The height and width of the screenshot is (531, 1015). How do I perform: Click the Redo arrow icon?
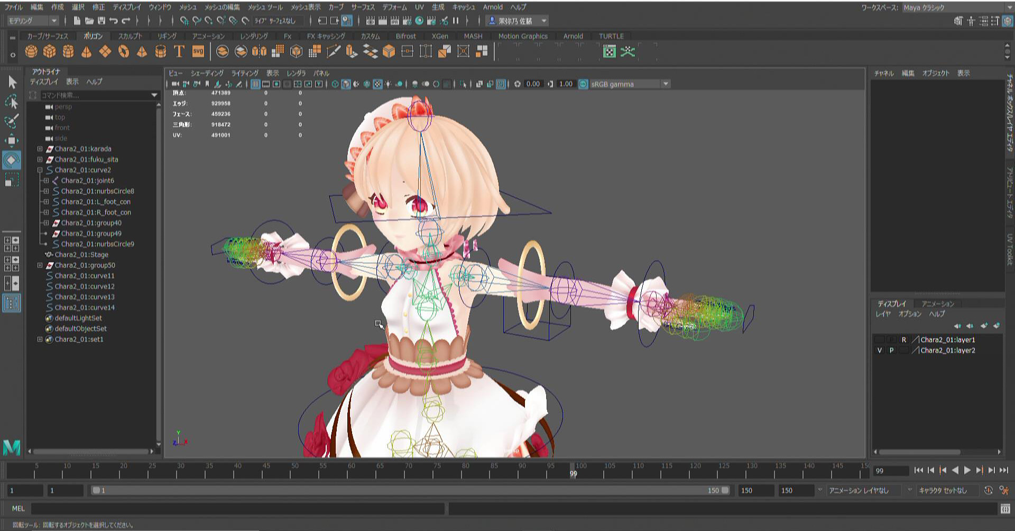[126, 21]
